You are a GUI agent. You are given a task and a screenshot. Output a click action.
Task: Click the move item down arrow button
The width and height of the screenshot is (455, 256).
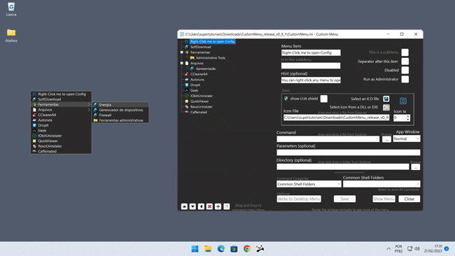point(192,206)
